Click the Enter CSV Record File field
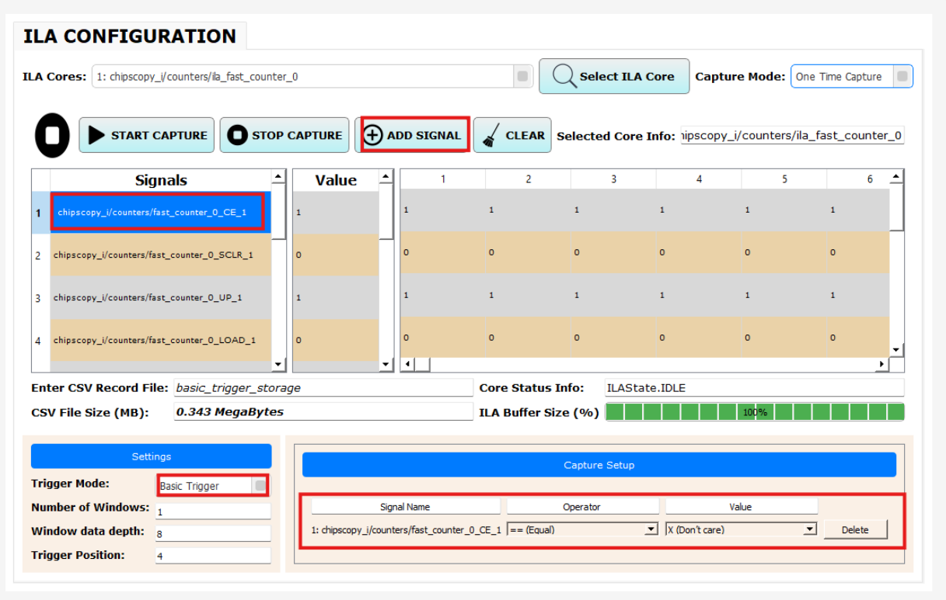This screenshot has width=946, height=600. (323, 387)
